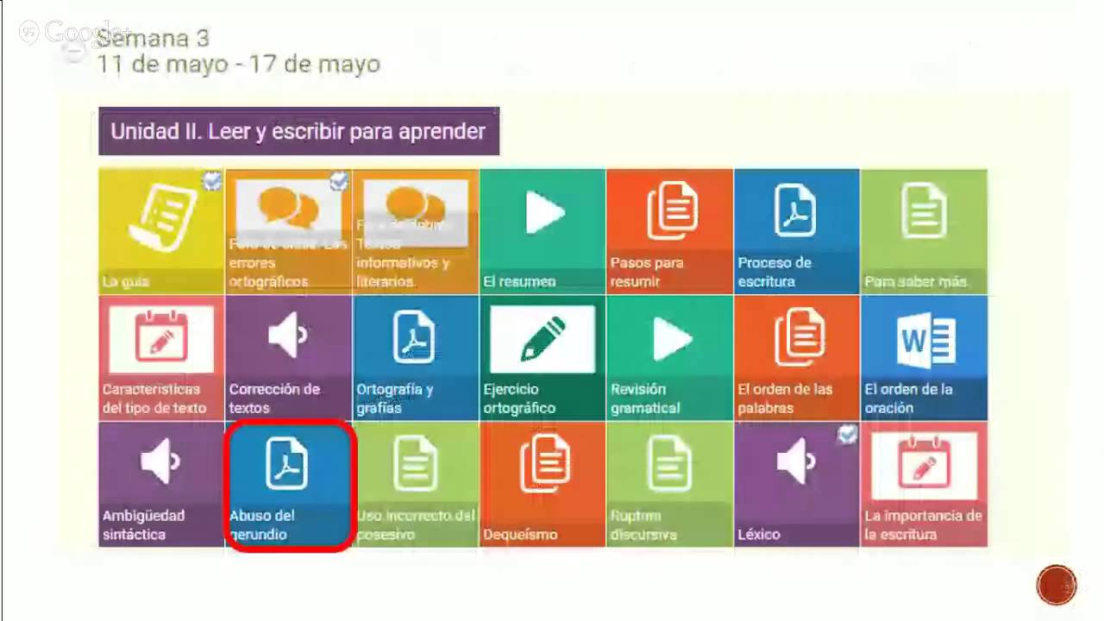Open the El orden de las palabras page

pyautogui.click(x=797, y=358)
